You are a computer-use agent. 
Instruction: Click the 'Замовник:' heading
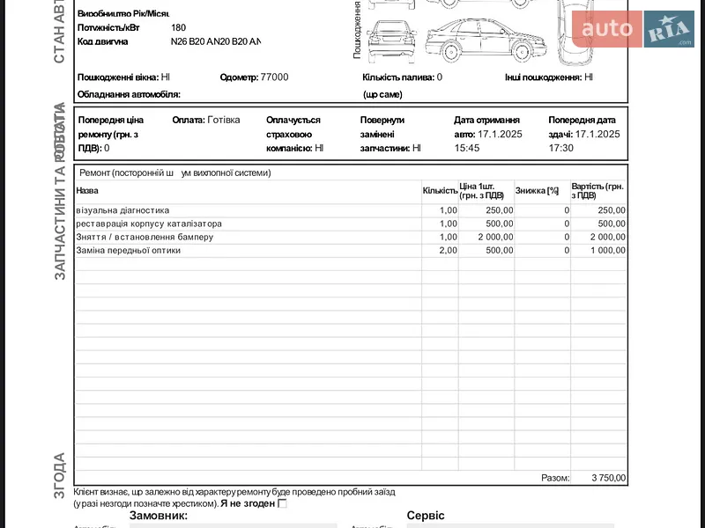click(x=159, y=516)
